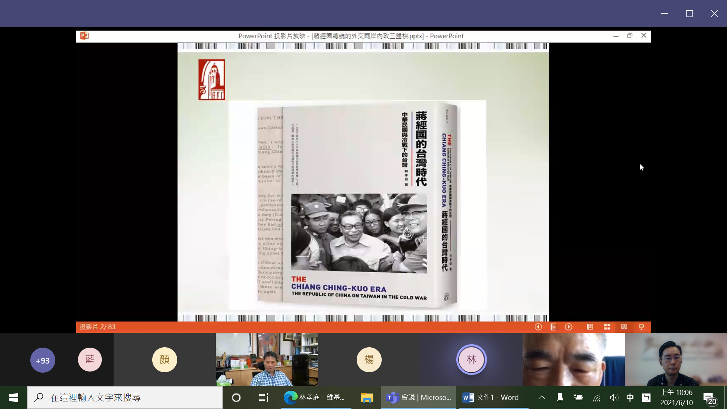Screen dimensions: 727x409
Task: Minimize the Teams meeting window
Action: coord(665,14)
